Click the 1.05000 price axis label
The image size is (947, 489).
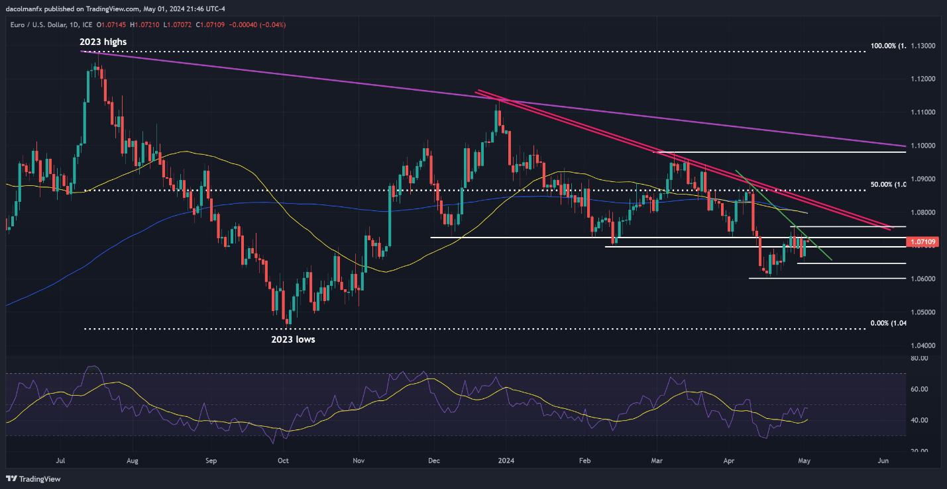pyautogui.click(x=922, y=312)
